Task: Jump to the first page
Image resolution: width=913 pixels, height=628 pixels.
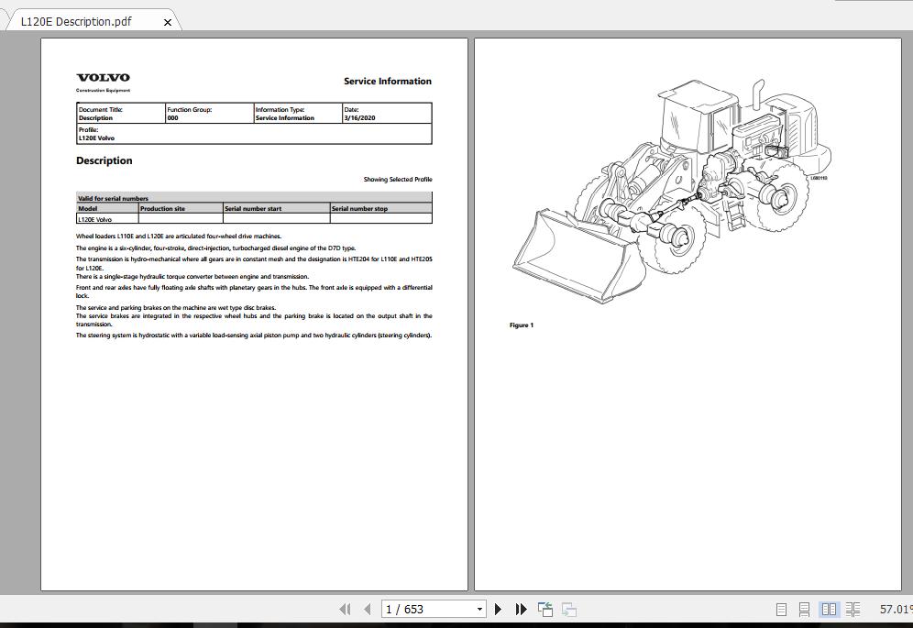Action: 346,609
